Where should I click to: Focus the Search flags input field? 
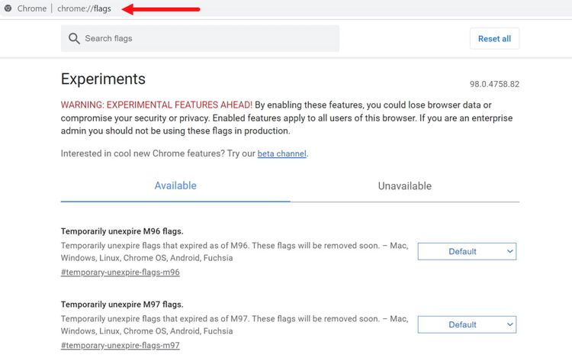[x=200, y=38]
